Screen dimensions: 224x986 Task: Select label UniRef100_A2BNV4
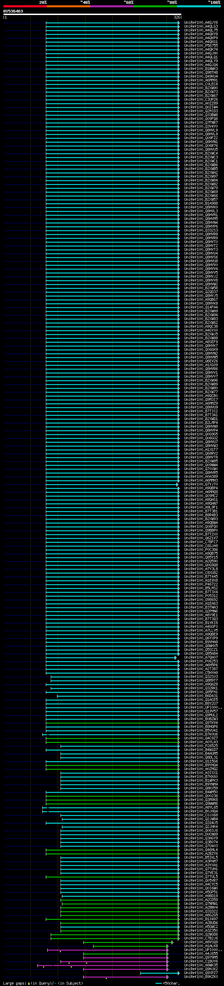point(201,907)
